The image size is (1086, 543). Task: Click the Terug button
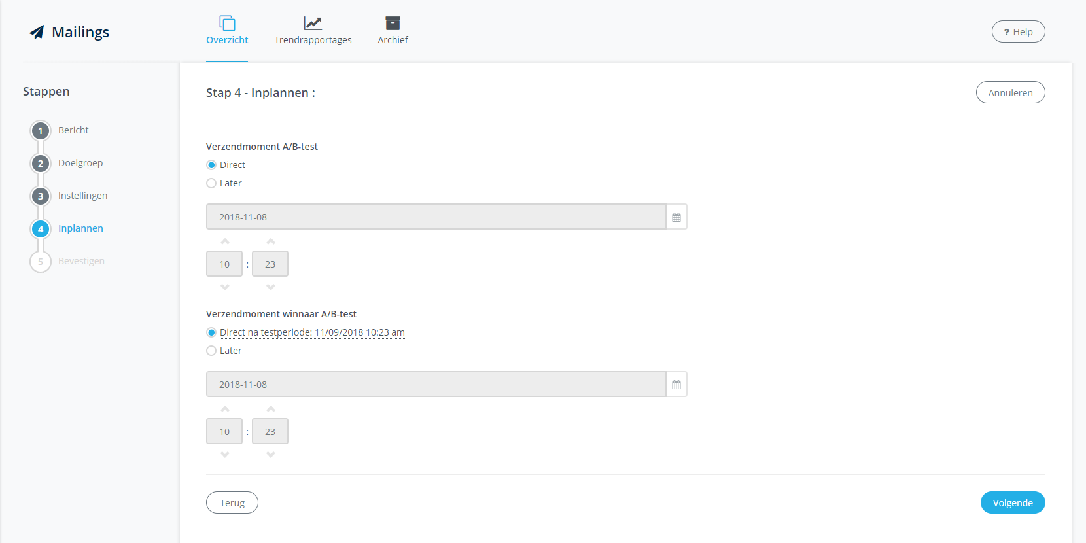[x=232, y=502]
